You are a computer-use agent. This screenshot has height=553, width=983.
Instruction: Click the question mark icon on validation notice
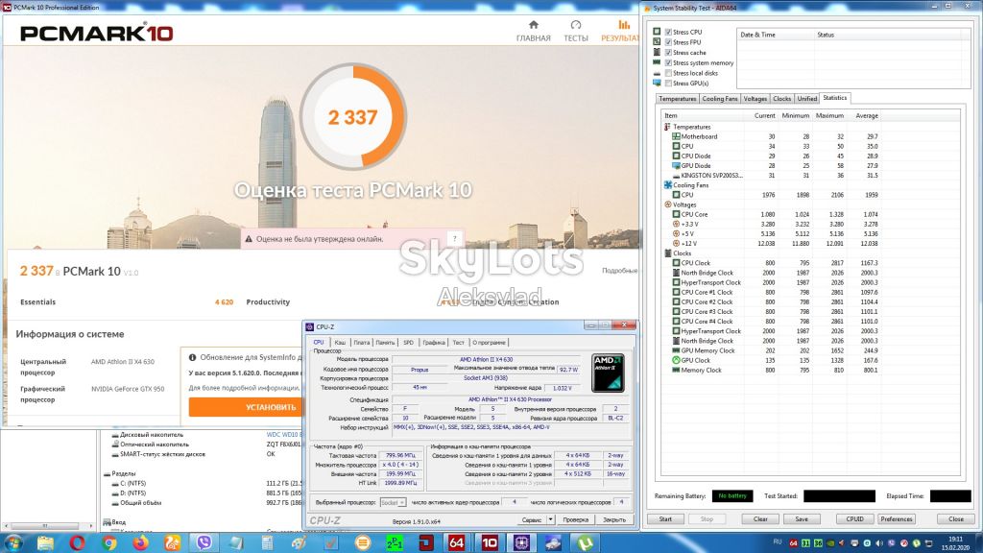454,238
